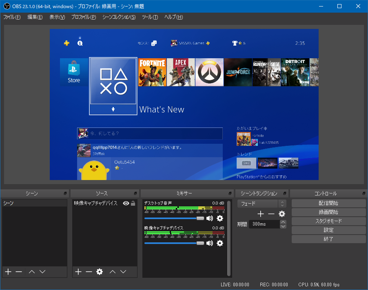
Task: Click REC: 00:00:00 status text
Action: [x=274, y=285]
